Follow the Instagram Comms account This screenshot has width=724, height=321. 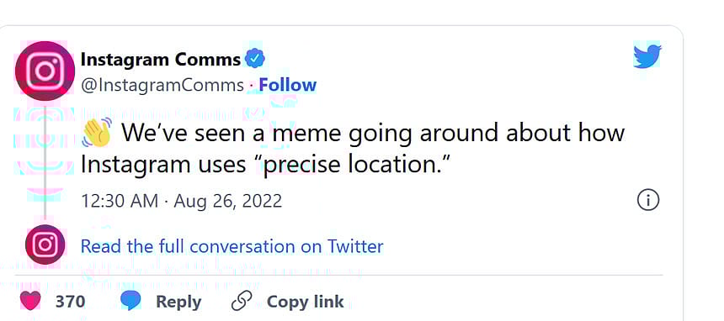pos(288,85)
